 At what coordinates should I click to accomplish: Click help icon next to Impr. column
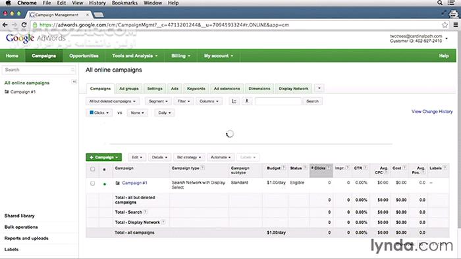pos(347,168)
